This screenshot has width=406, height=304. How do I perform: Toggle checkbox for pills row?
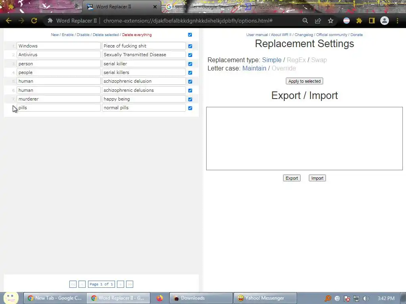(x=190, y=108)
